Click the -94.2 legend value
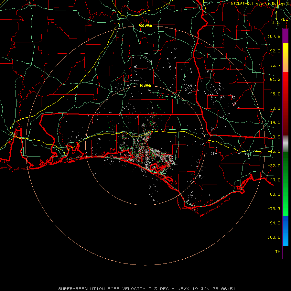This screenshot has height=291, width=291. click(x=274, y=223)
